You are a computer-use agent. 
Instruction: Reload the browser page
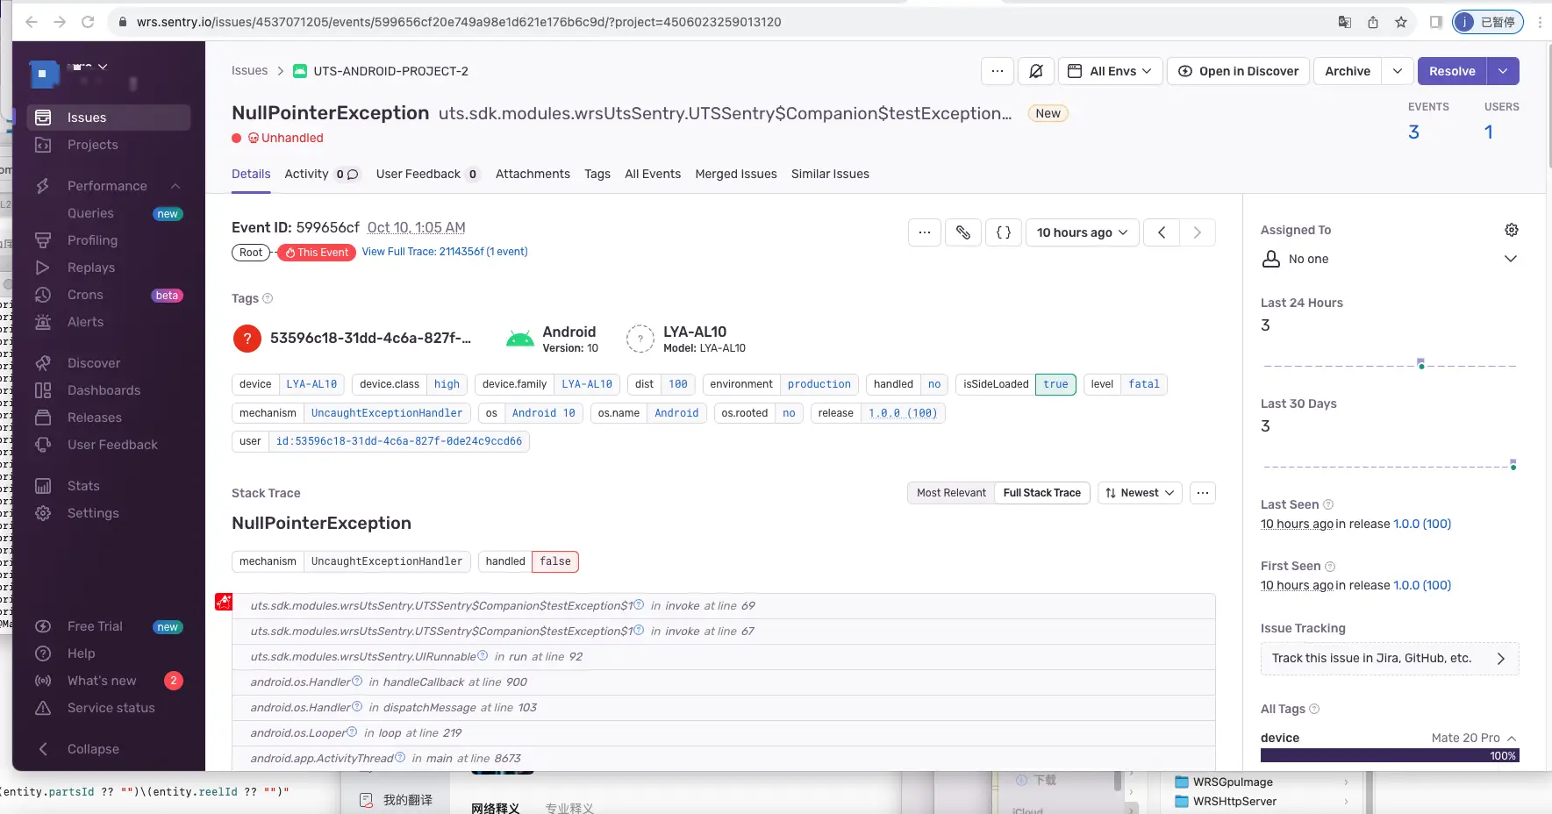click(x=88, y=22)
